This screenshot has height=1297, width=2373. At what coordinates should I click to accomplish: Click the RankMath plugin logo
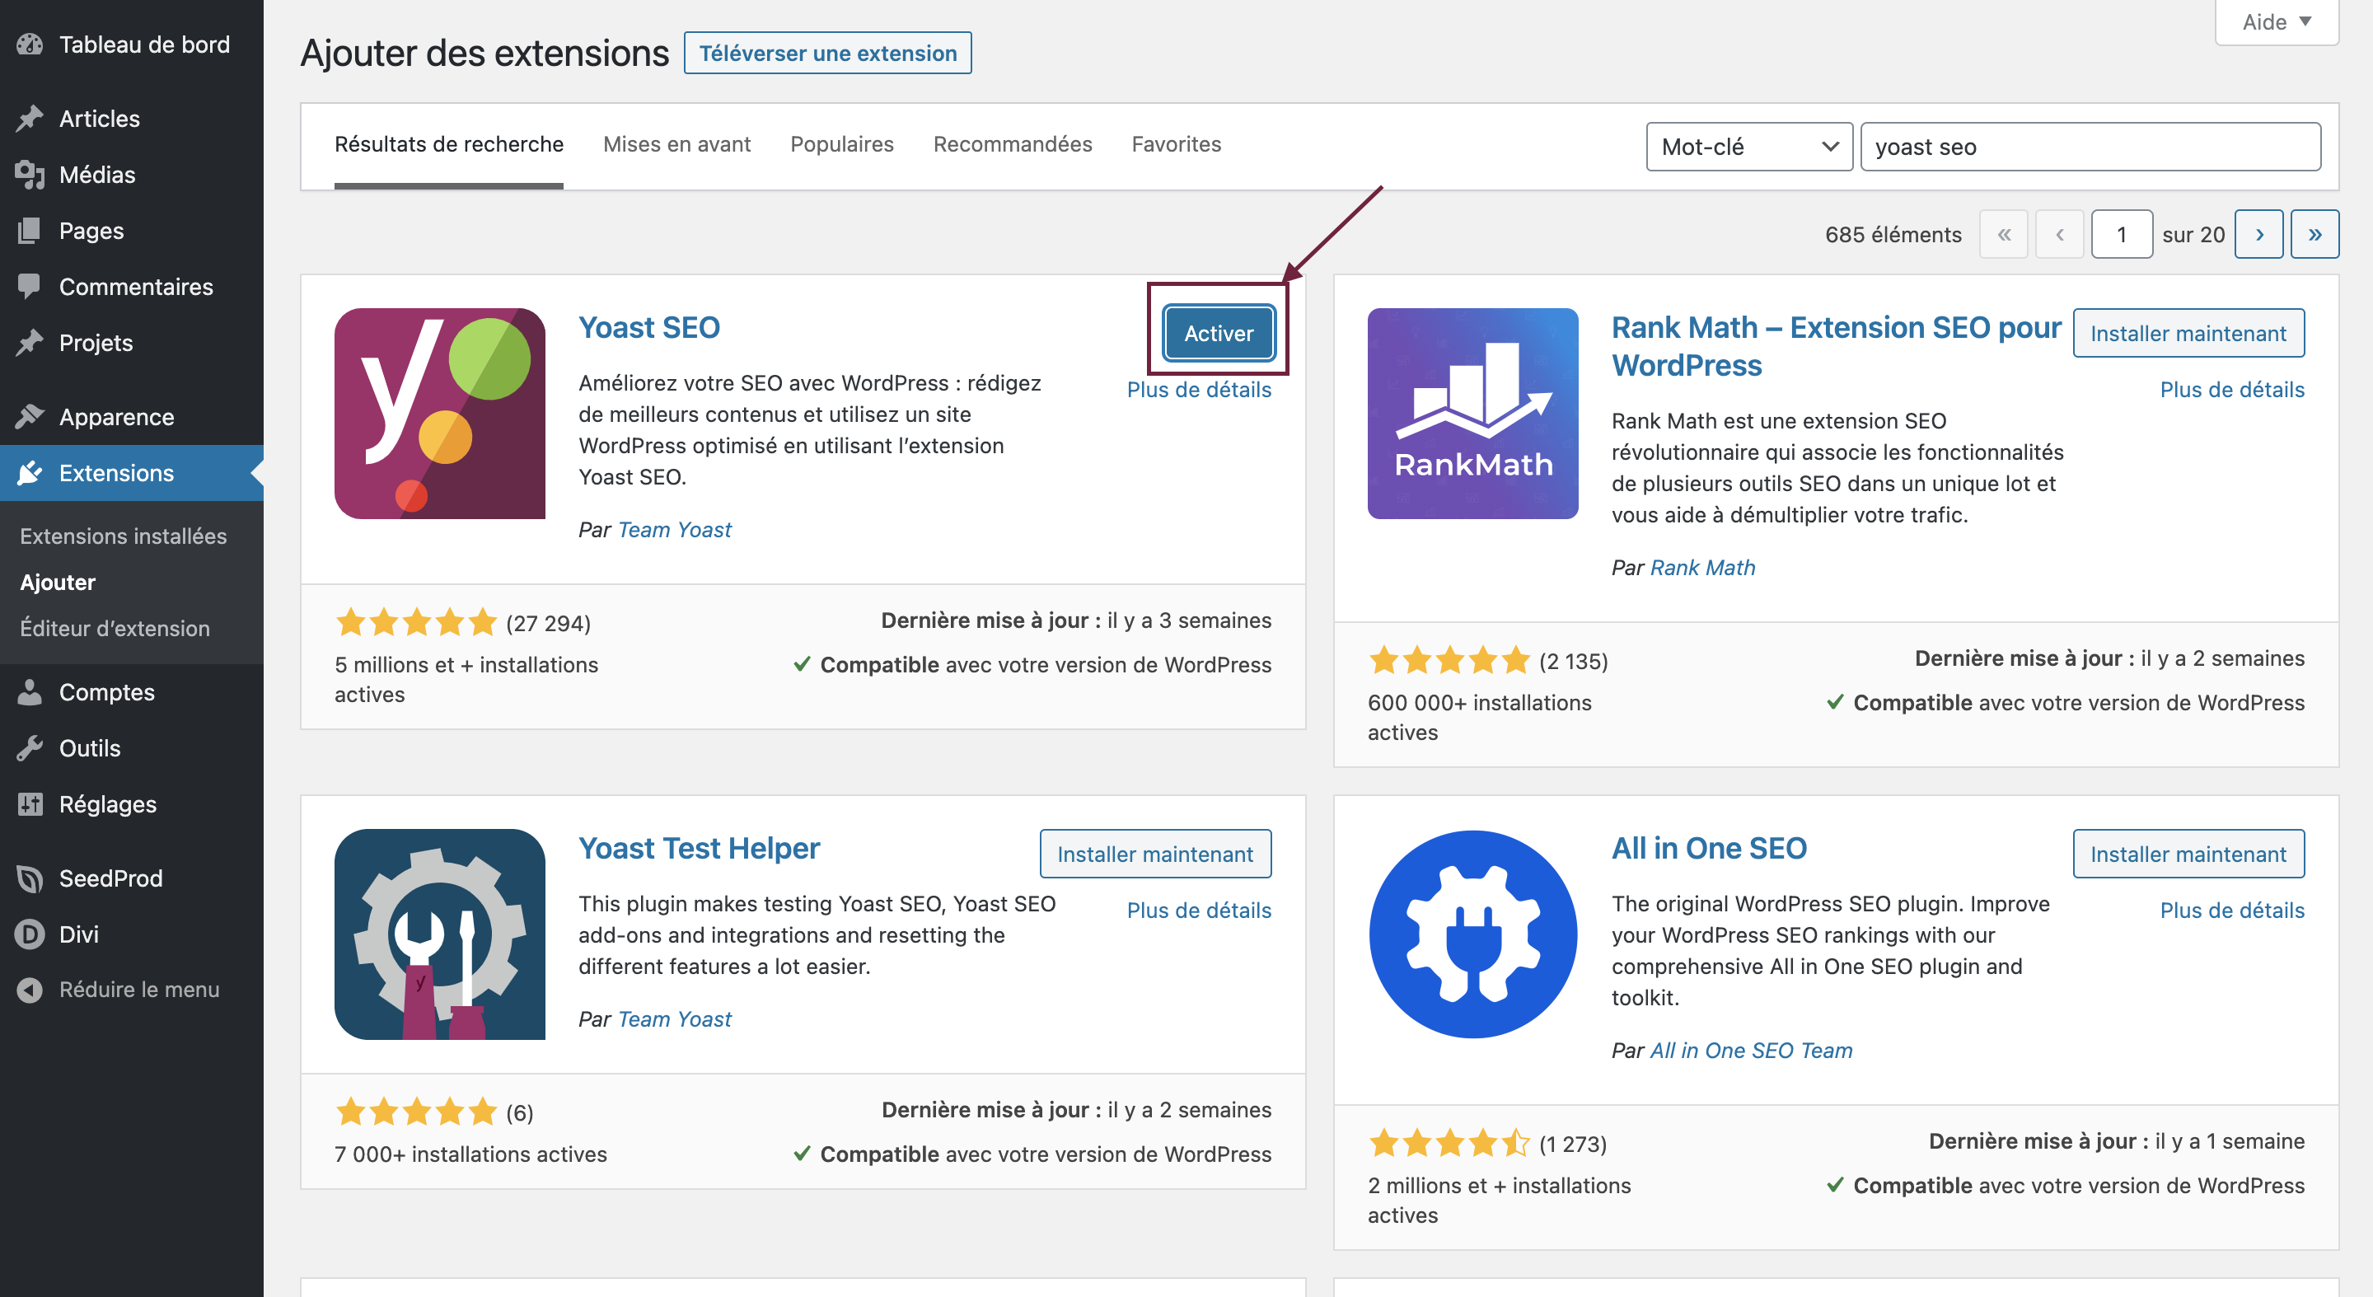(1472, 414)
